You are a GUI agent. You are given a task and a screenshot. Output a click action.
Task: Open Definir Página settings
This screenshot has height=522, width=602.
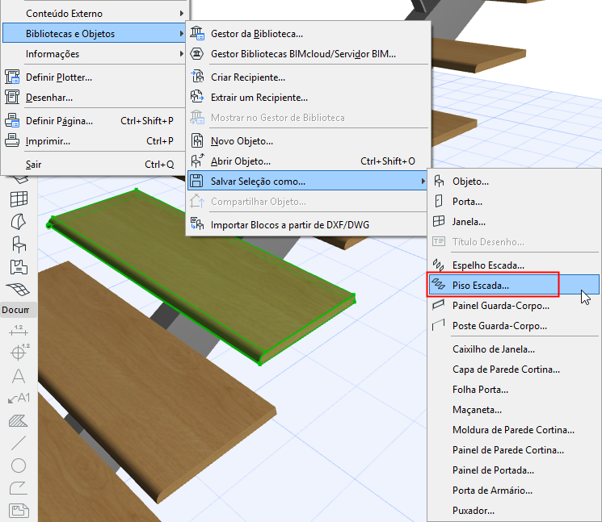point(94,121)
